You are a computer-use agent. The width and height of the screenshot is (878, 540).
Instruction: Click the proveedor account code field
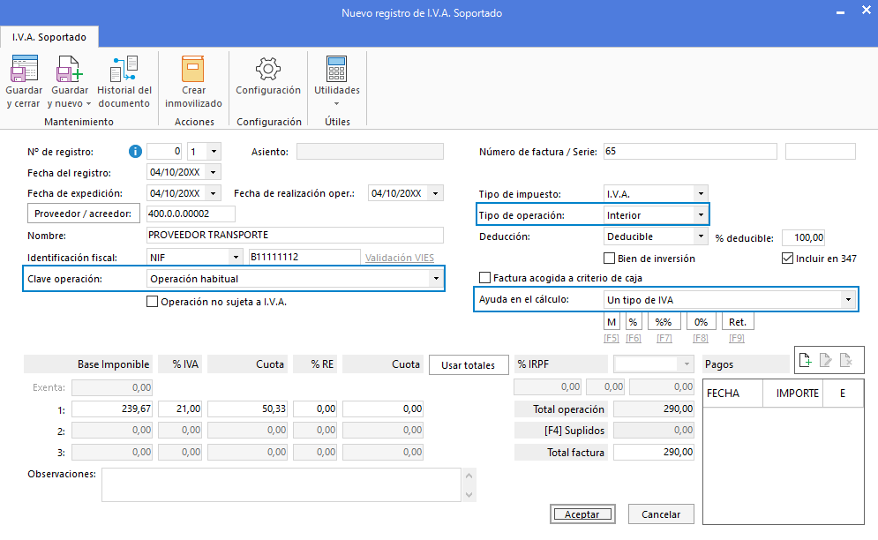point(191,214)
